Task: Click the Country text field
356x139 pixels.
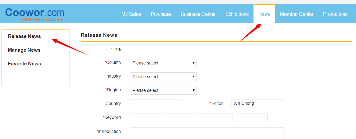Action: pos(156,103)
